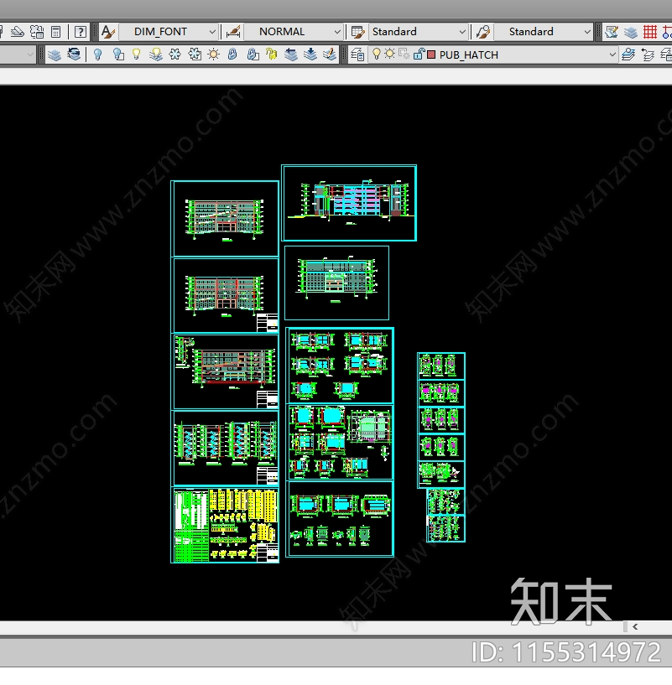Image resolution: width=672 pixels, height=685 pixels.
Task: Select the top-left elevation drawing sheet
Action: [226, 219]
